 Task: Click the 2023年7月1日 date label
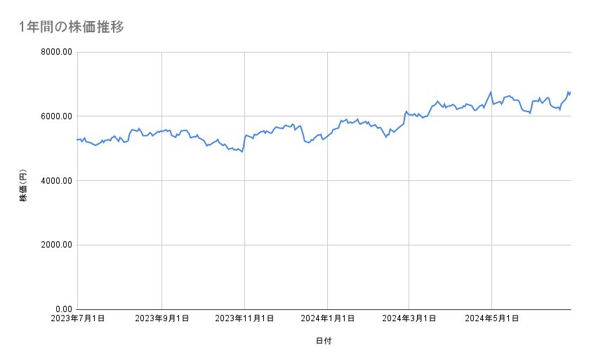[x=77, y=318]
